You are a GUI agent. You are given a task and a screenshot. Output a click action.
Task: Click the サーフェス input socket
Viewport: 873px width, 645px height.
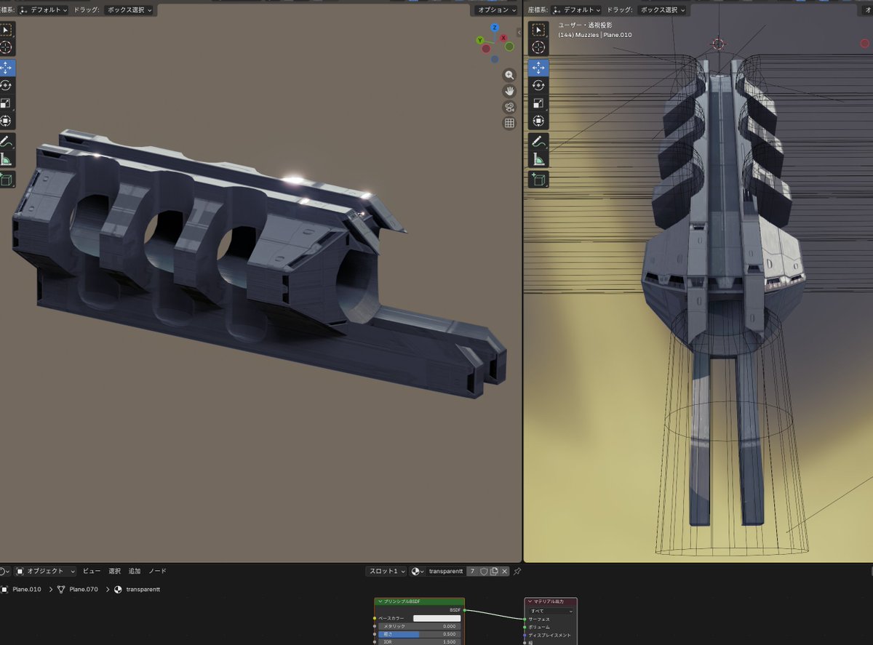pyautogui.click(x=525, y=619)
